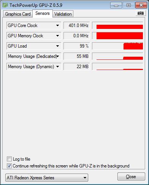Click the camera screenshot icon
Viewport: 149px width, 185px height.
[x=141, y=13]
